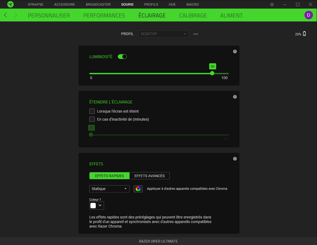Click 'Appliquer à d'autres appareils compatibles avec Chroma'
Viewport: 317px width, 245px height.
pyautogui.click(x=187, y=189)
